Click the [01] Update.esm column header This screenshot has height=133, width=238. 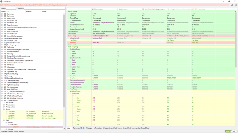[x=129, y=9]
